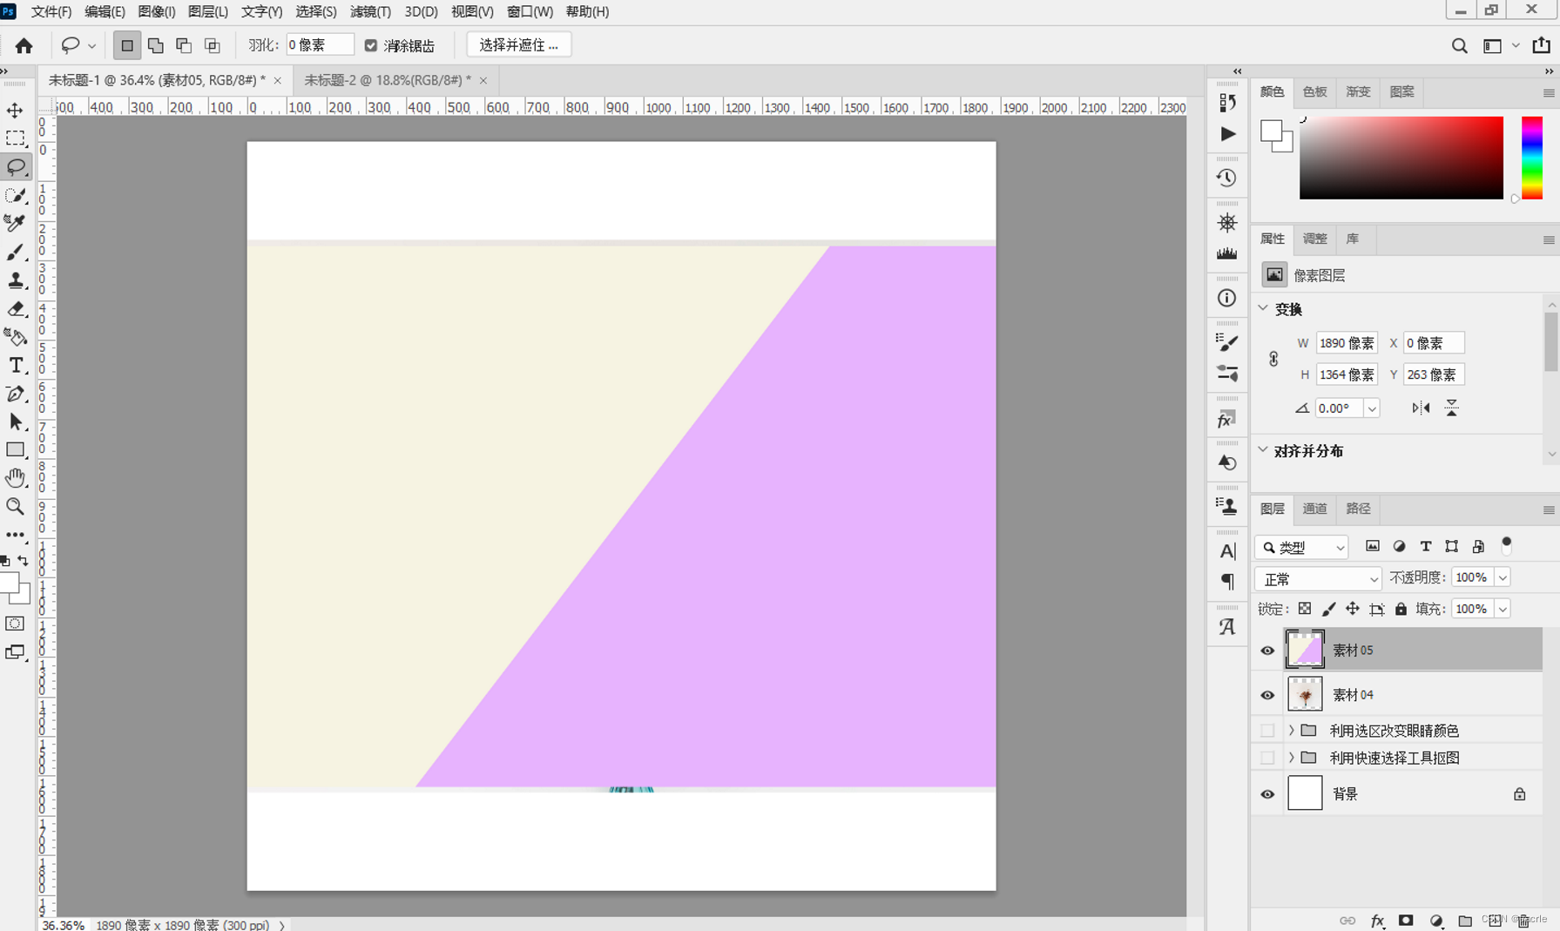1560x931 pixels.
Task: Select the Brush tool
Action: coord(15,252)
